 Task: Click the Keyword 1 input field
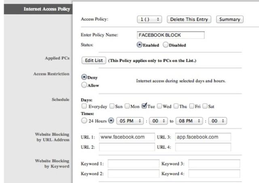133,164
